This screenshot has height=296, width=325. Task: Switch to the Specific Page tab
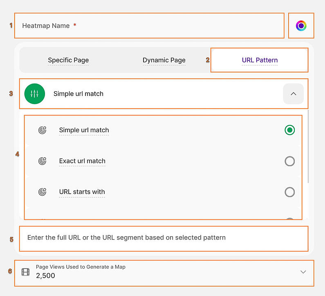(68, 60)
